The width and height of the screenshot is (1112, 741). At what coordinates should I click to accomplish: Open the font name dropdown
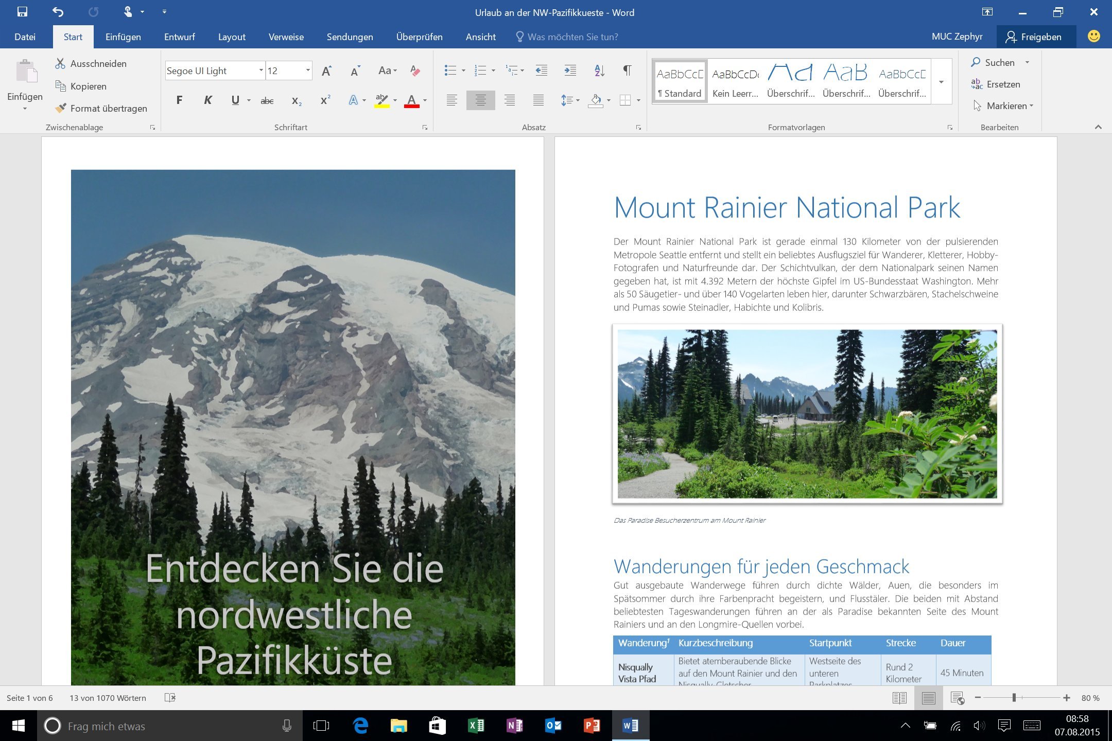(x=260, y=70)
